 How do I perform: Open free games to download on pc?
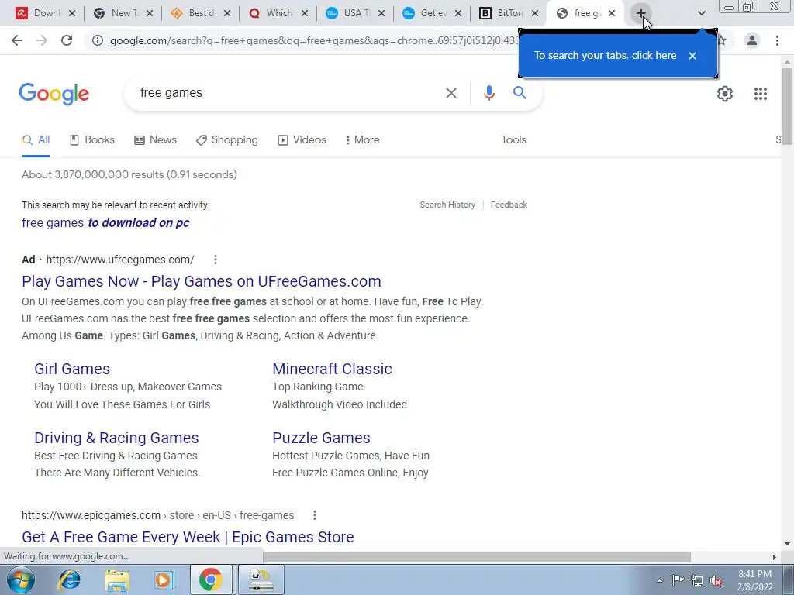point(105,223)
